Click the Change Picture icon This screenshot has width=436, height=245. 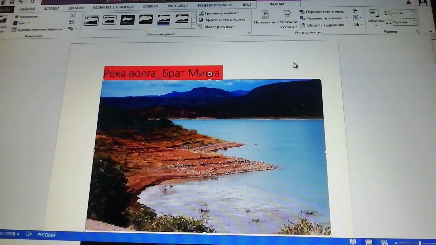(72, 22)
